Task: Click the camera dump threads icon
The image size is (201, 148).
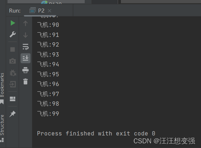Action: [x=13, y=61]
